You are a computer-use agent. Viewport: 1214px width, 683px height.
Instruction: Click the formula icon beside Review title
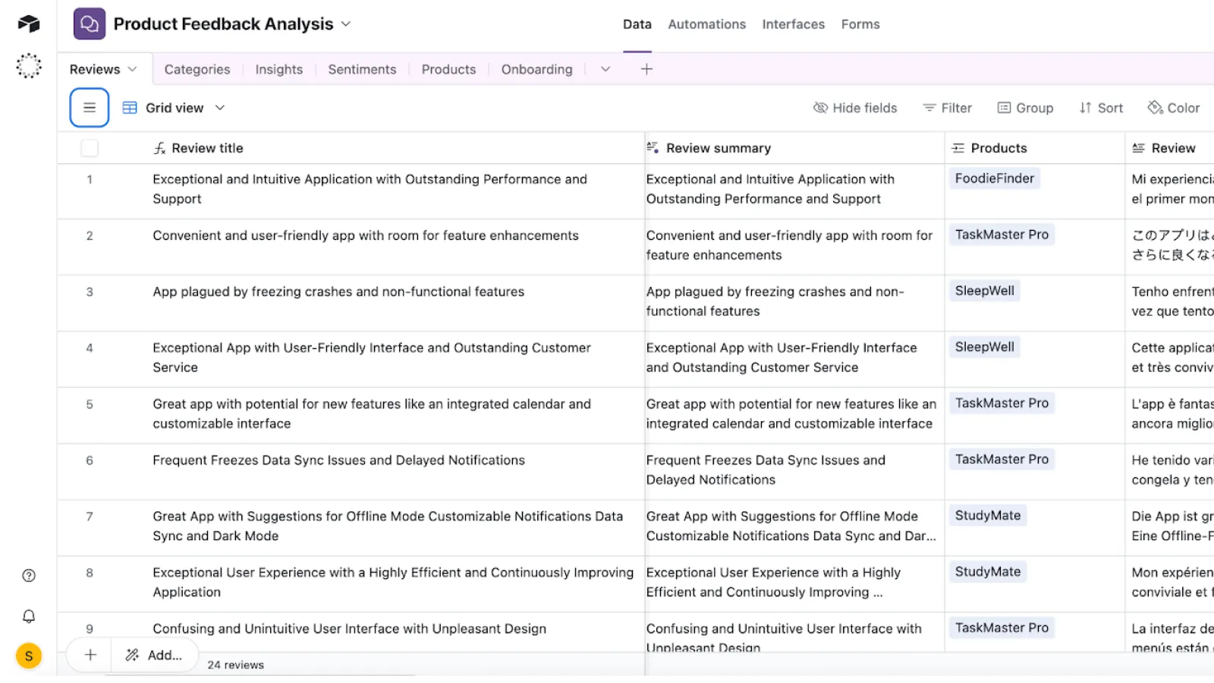point(159,149)
